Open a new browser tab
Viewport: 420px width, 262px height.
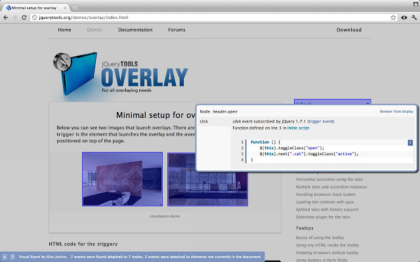(75, 8)
